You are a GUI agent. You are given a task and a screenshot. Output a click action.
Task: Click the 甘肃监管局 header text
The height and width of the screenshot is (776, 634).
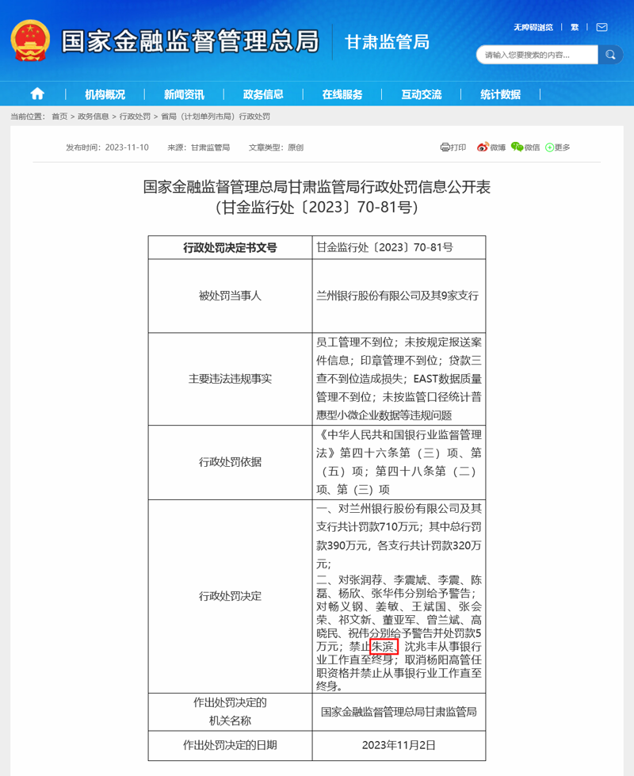point(387,42)
